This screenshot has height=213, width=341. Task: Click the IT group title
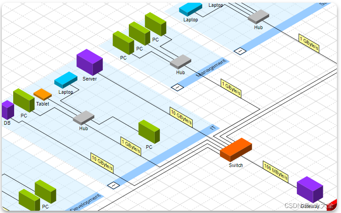point(213,127)
